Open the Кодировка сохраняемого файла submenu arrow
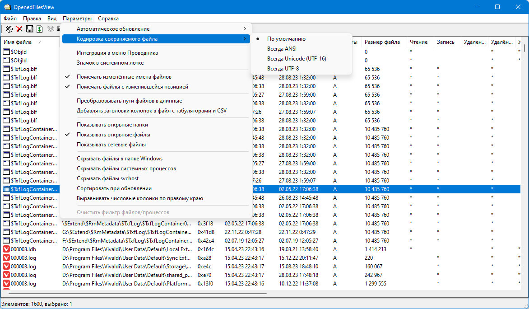 click(x=246, y=38)
